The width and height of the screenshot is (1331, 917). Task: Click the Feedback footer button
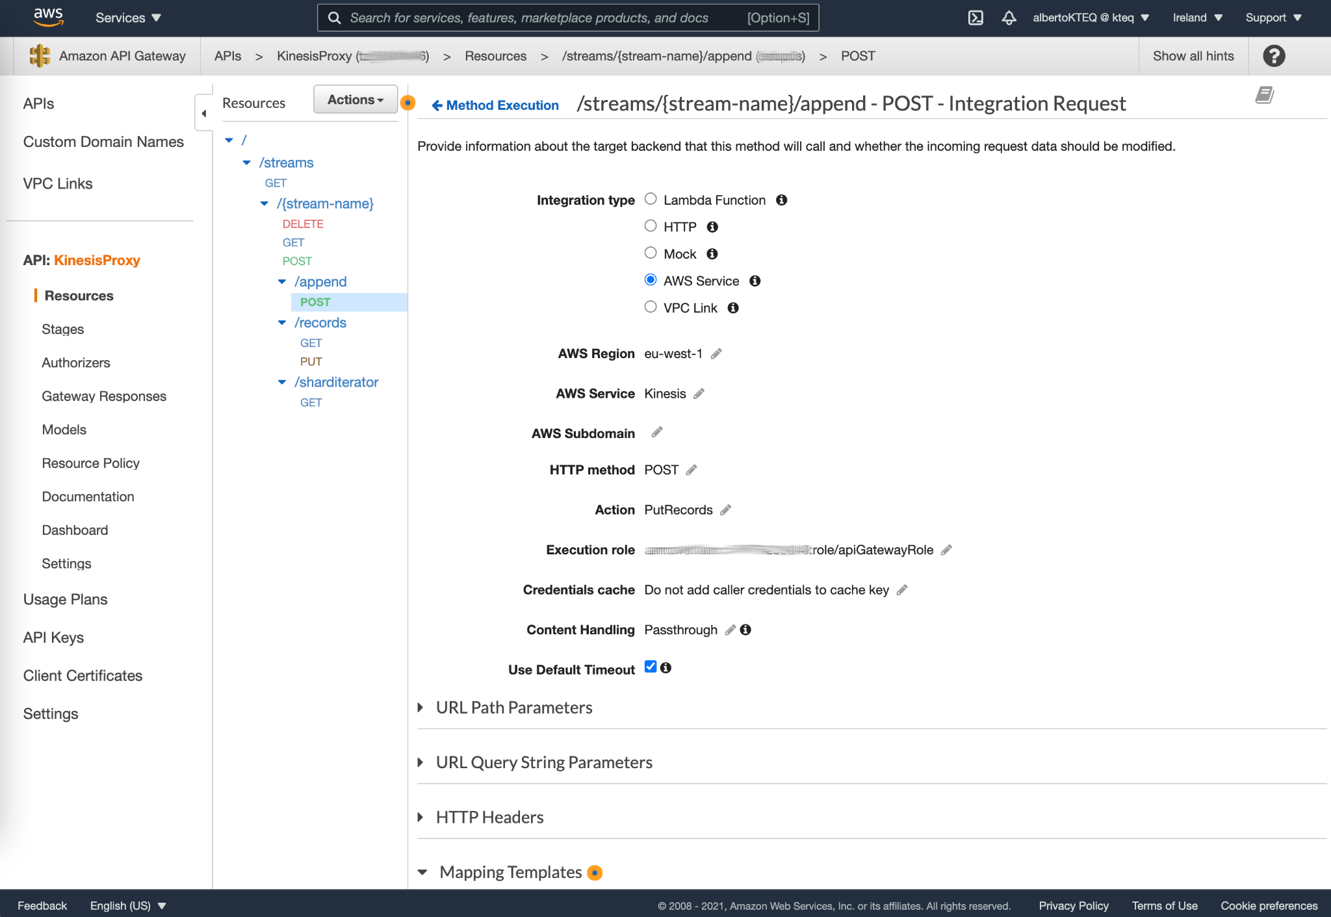[x=42, y=906]
